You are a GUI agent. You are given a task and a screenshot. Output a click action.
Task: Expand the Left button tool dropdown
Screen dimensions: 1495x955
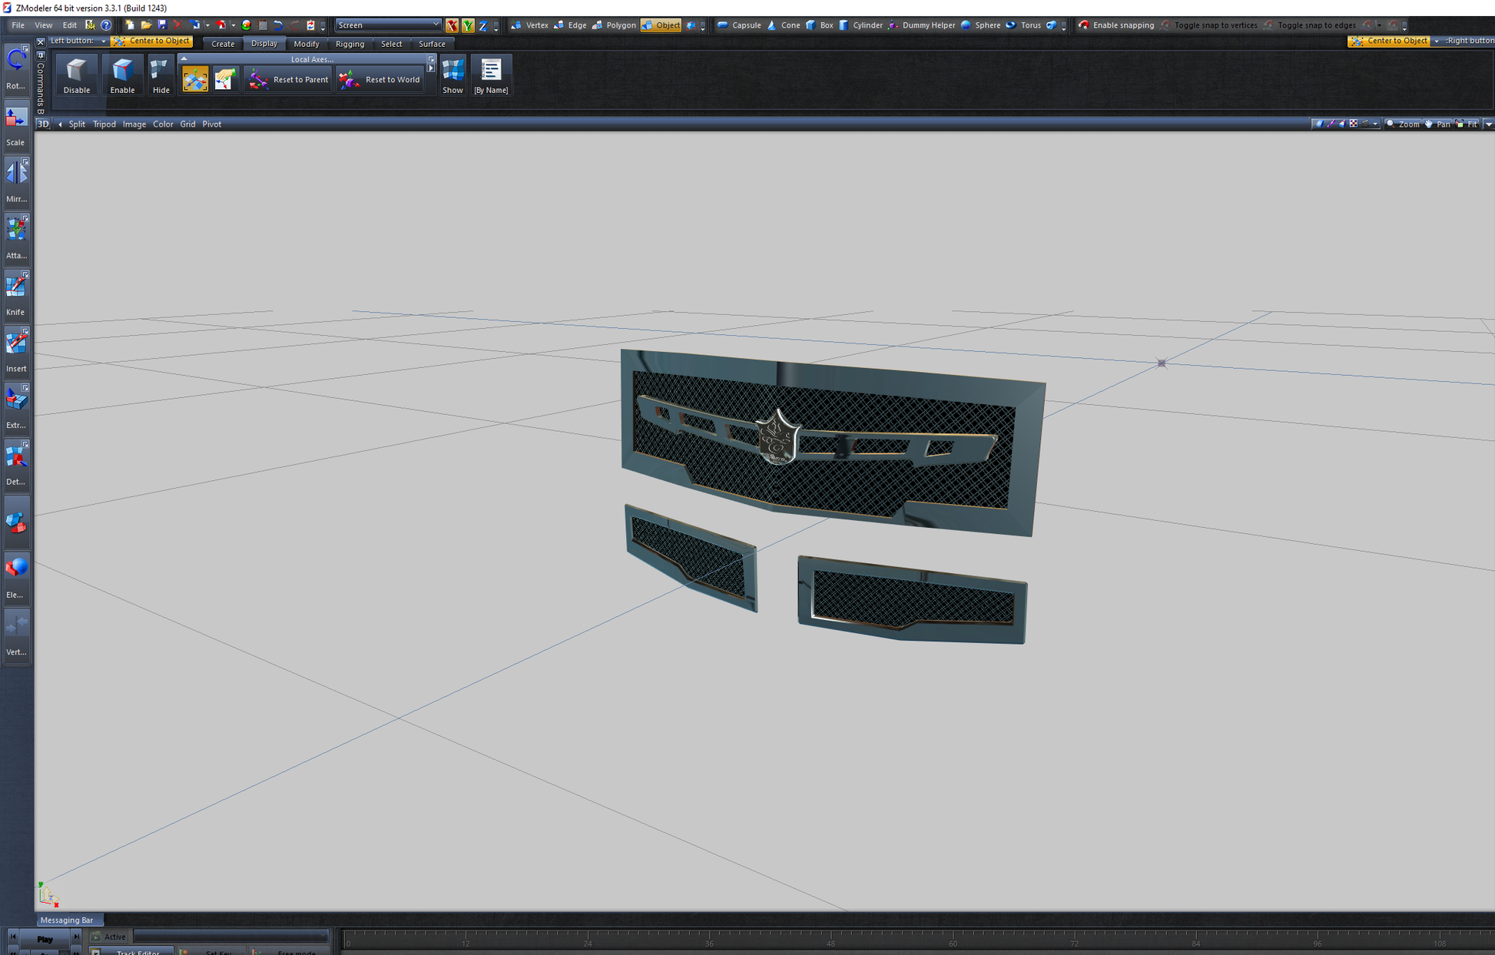[x=104, y=41]
